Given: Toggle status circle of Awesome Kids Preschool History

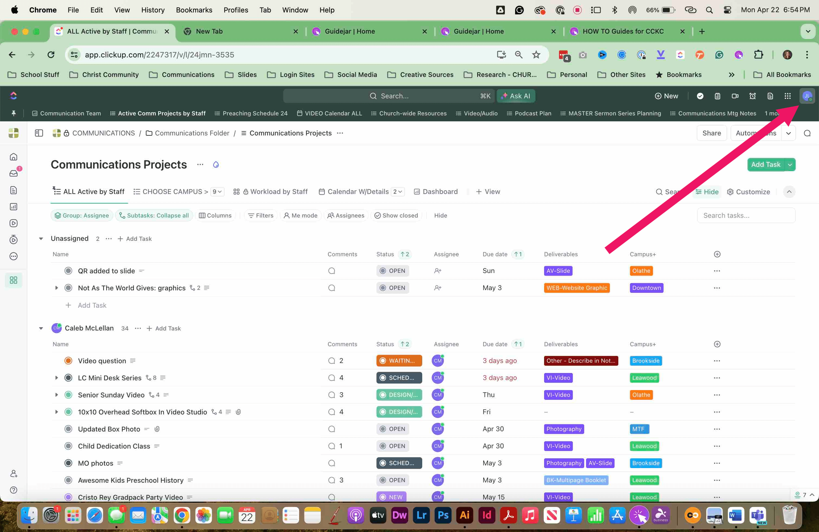Looking at the screenshot, I should click(x=69, y=480).
